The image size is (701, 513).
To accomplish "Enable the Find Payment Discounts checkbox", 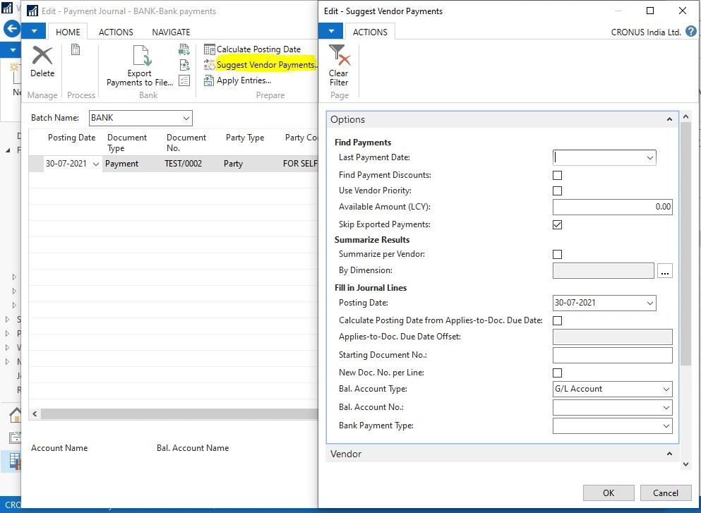I will [x=558, y=175].
